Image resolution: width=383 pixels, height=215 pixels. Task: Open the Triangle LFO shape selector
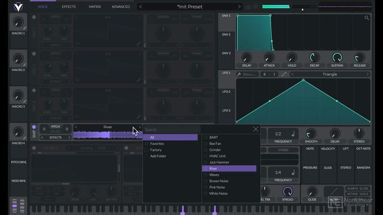[x=330, y=74]
